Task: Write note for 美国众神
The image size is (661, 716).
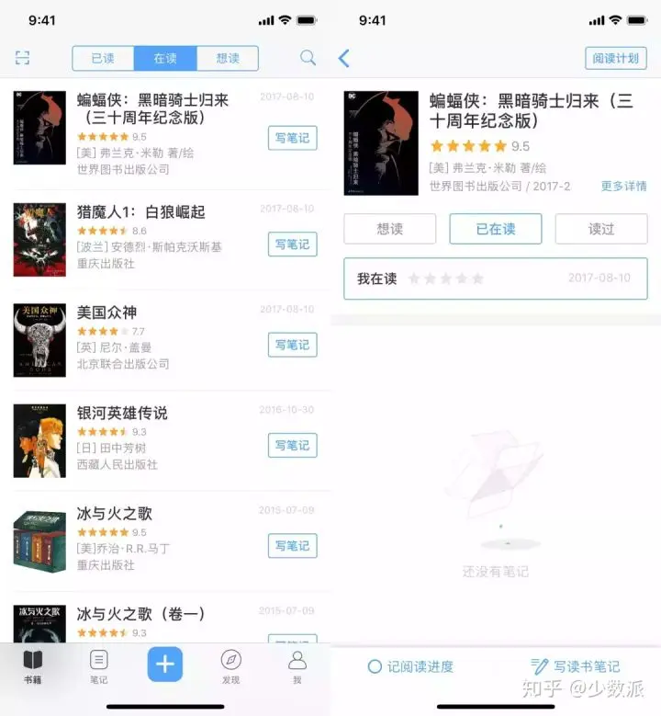Action: point(293,345)
